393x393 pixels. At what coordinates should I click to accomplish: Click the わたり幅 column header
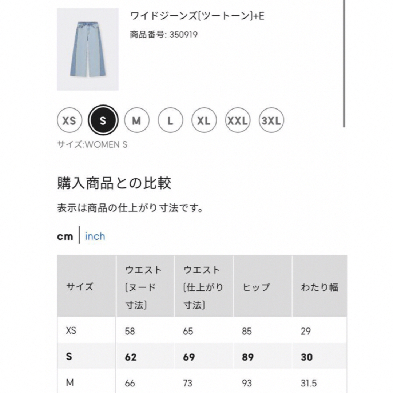320,286
